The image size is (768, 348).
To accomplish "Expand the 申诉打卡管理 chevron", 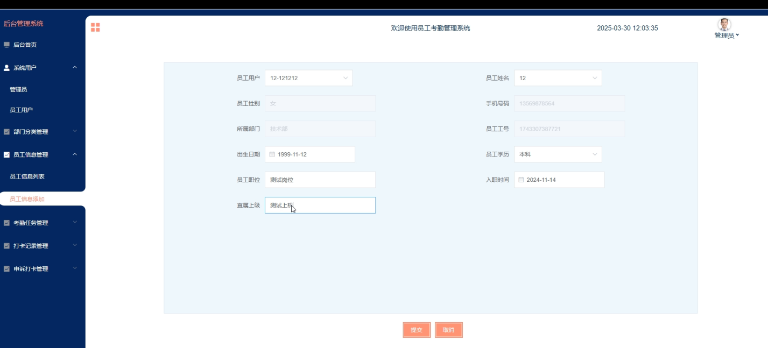I will click(x=75, y=268).
